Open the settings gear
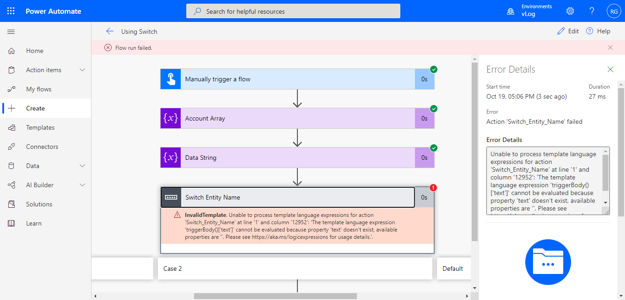The height and width of the screenshot is (300, 625). click(x=570, y=11)
